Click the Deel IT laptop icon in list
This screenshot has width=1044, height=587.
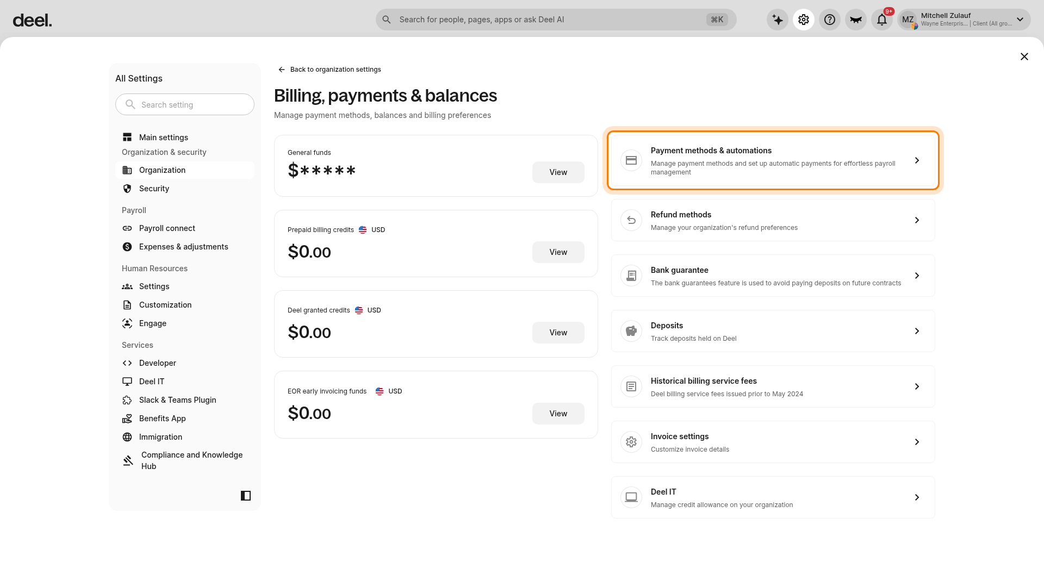click(x=631, y=497)
